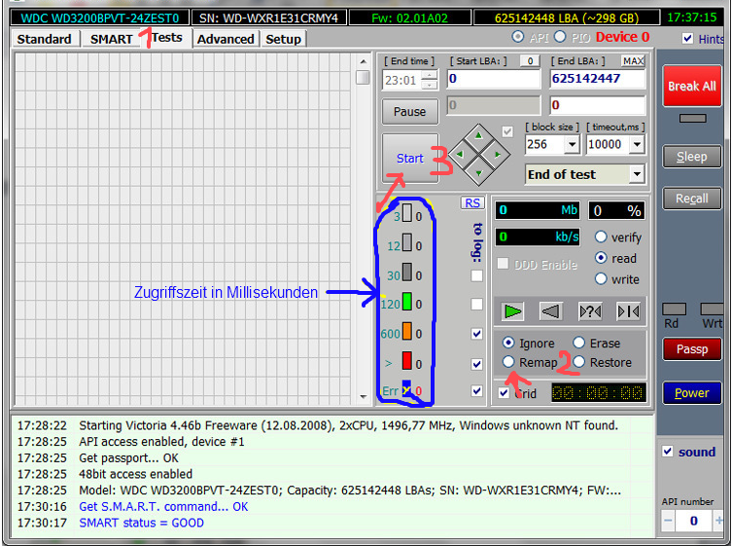The width and height of the screenshot is (732, 546).
Task: Click the 3 ms block indicator
Action: (x=407, y=212)
